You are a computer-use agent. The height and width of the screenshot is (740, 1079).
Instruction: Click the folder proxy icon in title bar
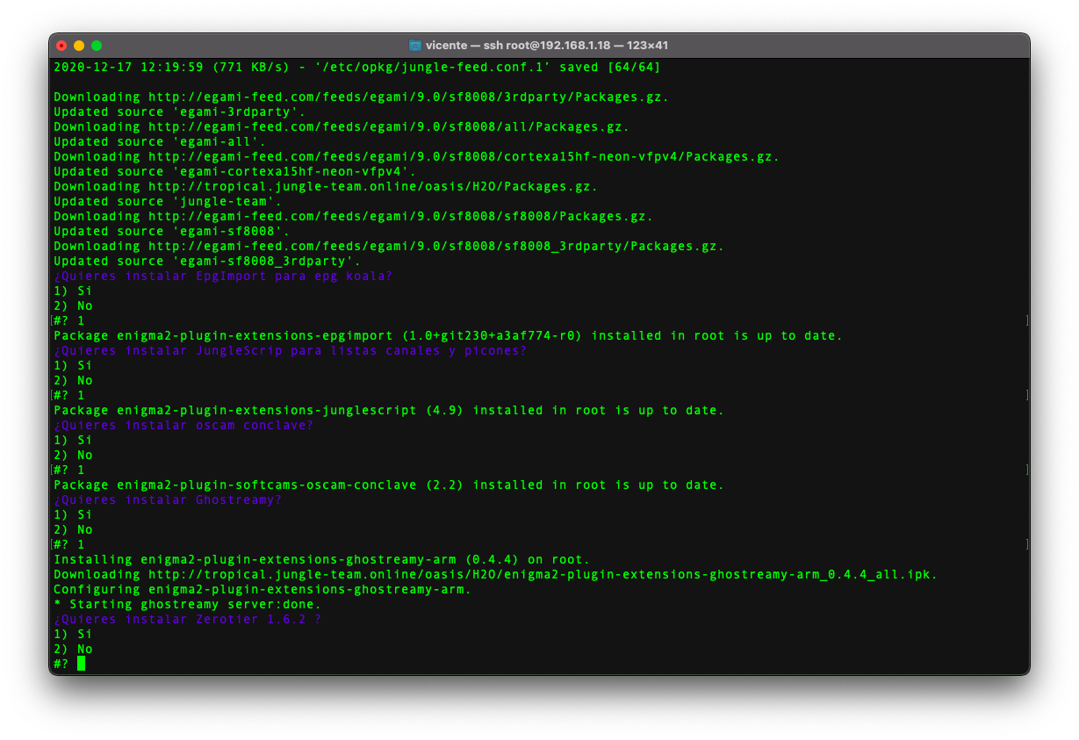point(415,46)
